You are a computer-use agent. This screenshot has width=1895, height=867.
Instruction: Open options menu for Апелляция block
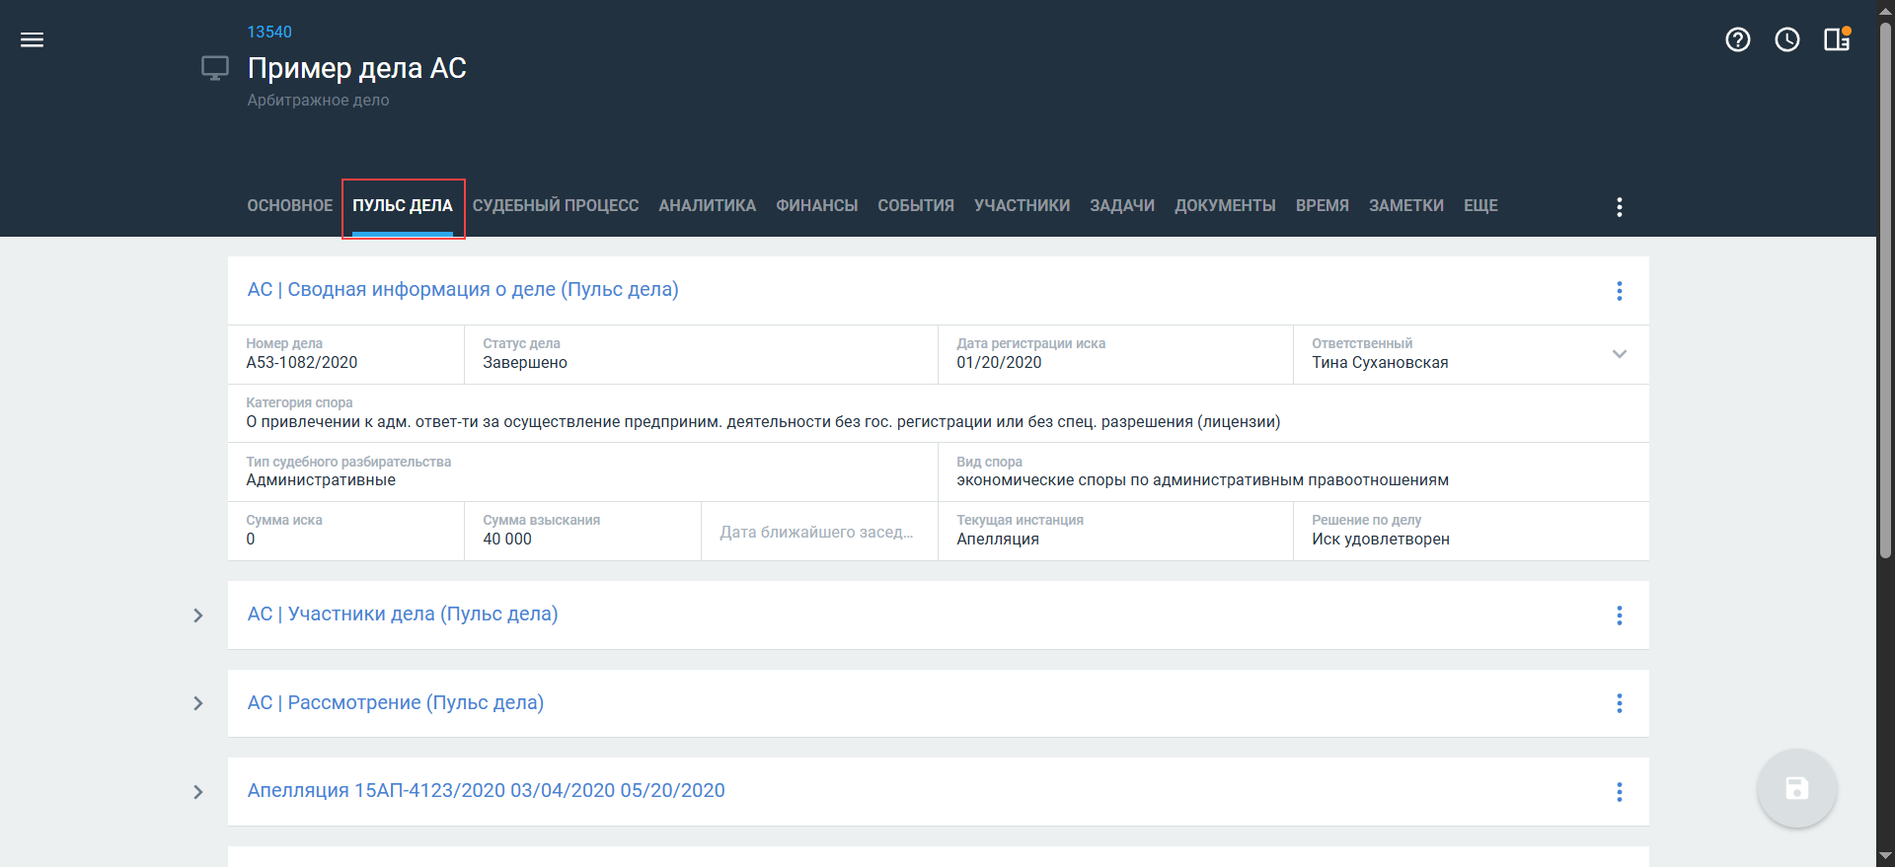[x=1619, y=792]
